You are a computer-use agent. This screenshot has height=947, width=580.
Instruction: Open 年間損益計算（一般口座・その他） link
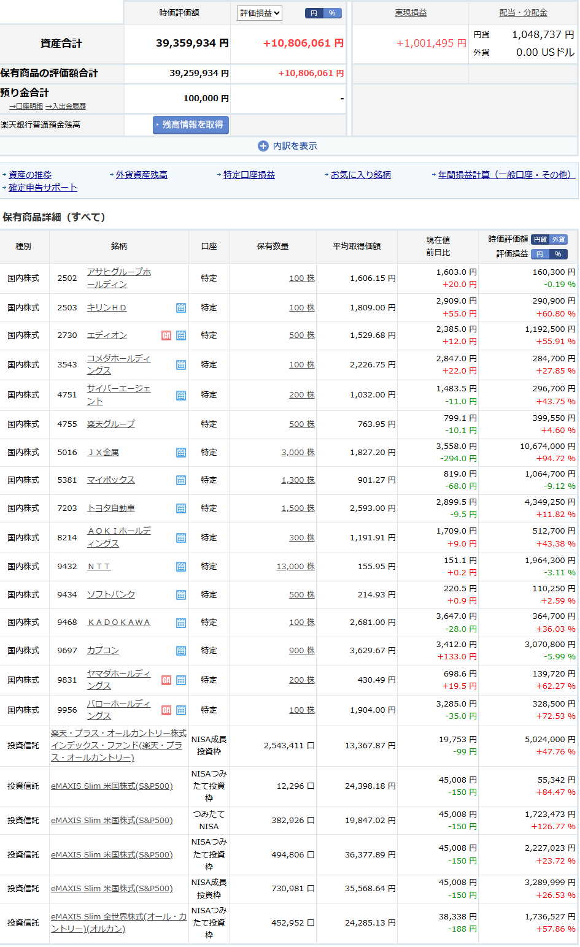506,175
